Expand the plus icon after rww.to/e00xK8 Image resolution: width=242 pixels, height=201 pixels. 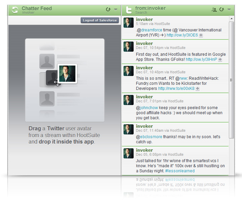tap(197, 89)
